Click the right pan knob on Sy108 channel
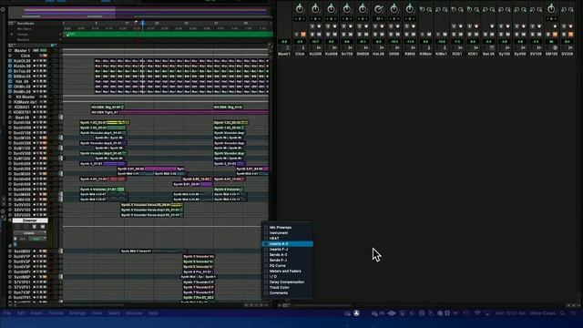The height and width of the screenshot is (328, 583). point(508,9)
